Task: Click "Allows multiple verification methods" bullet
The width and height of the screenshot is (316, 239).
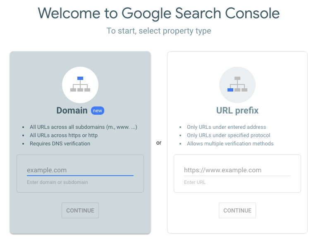Action: coord(230,144)
